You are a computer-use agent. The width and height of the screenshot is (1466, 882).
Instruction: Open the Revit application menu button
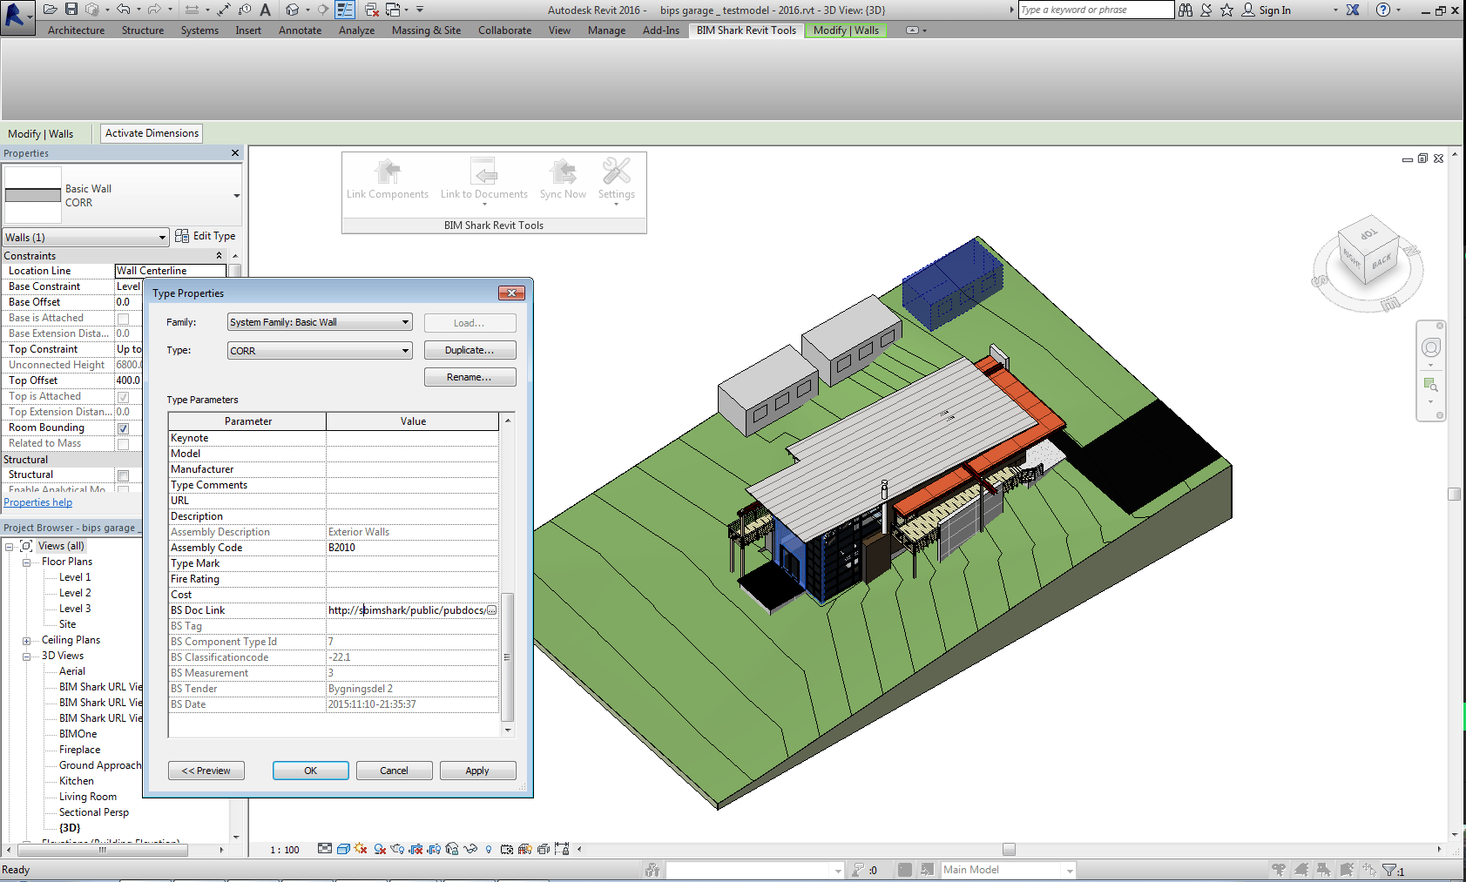point(16,17)
